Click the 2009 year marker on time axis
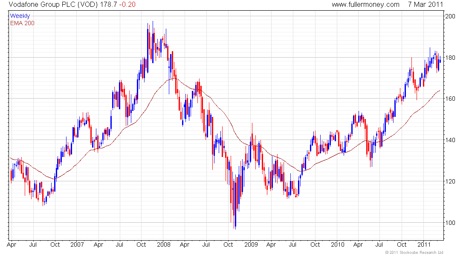 point(251,245)
